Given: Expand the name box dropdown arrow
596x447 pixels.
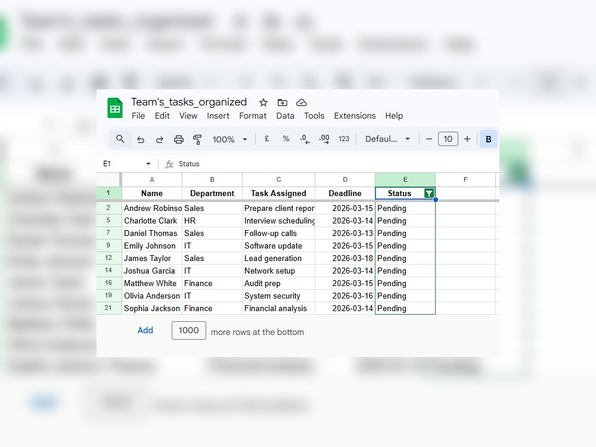Looking at the screenshot, I should point(148,164).
